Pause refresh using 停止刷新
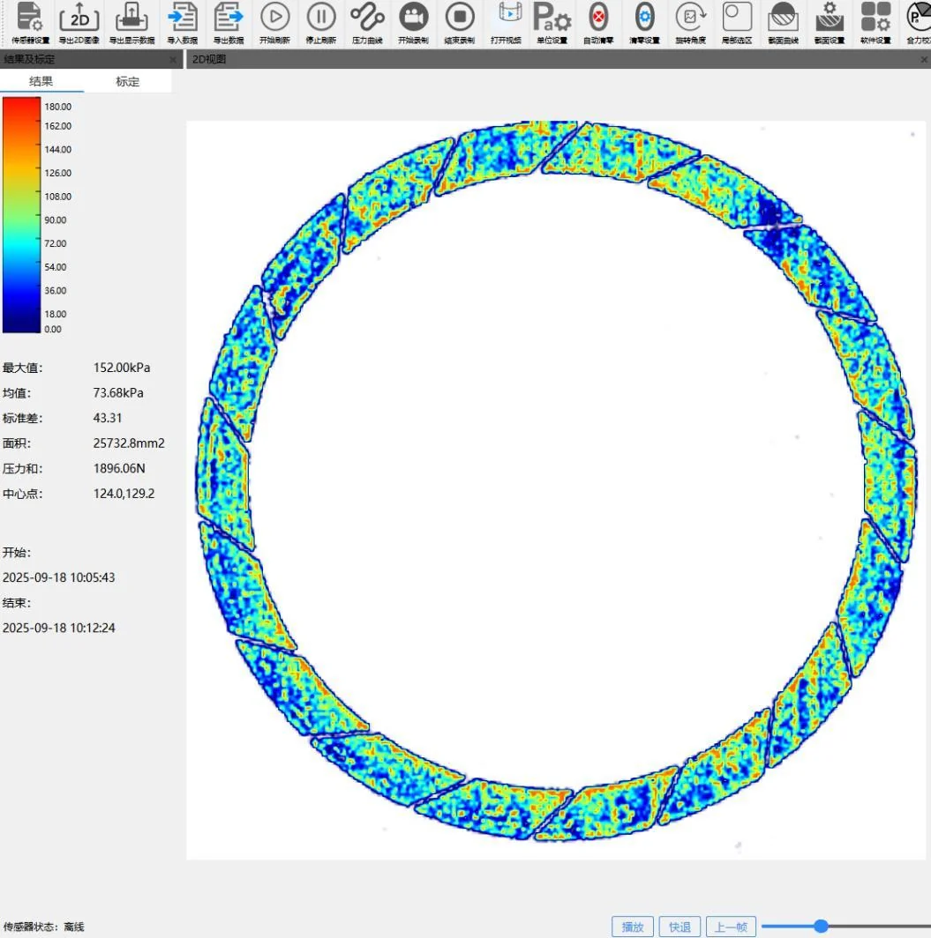Screen dimensions: 931x938 [x=321, y=23]
